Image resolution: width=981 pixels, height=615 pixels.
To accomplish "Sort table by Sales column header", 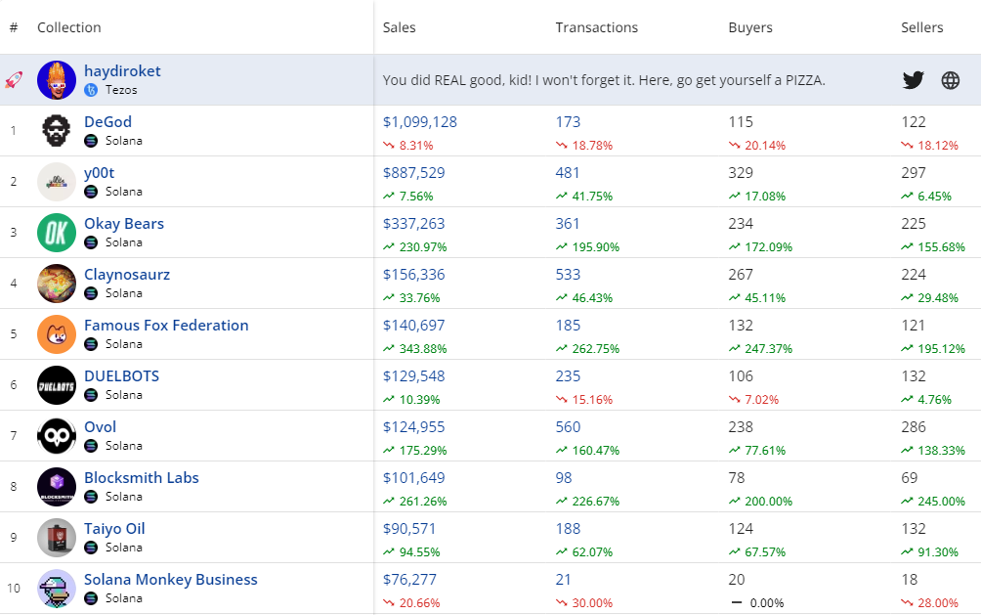I will (399, 27).
